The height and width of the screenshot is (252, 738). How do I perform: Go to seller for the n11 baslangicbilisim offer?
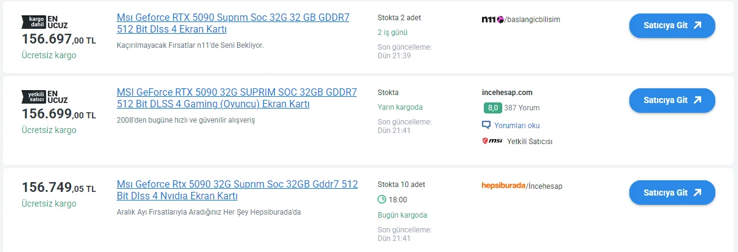pos(672,26)
